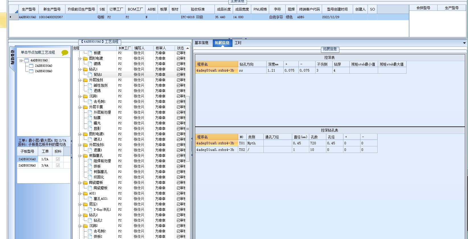Click the process tree vertical scrollbar thumb
The image size is (468, 239).
click(188, 129)
